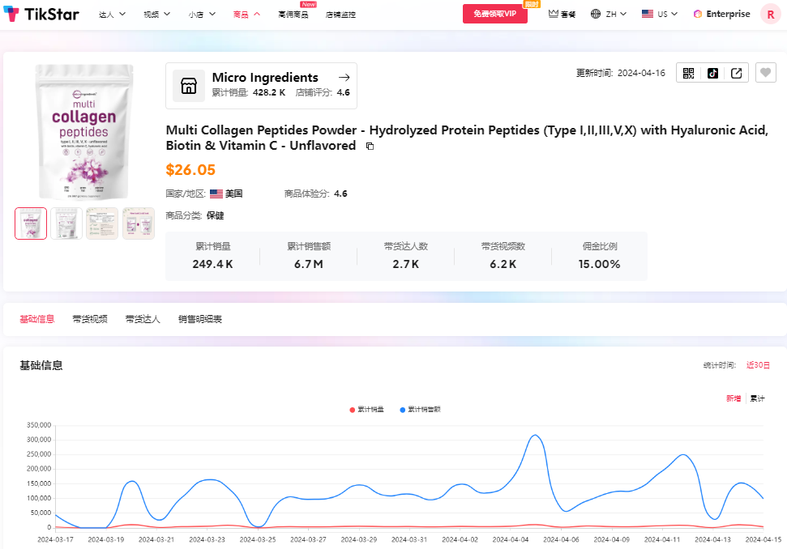Open Micro Ingredients shop link
The width and height of the screenshot is (787, 549).
tap(265, 77)
